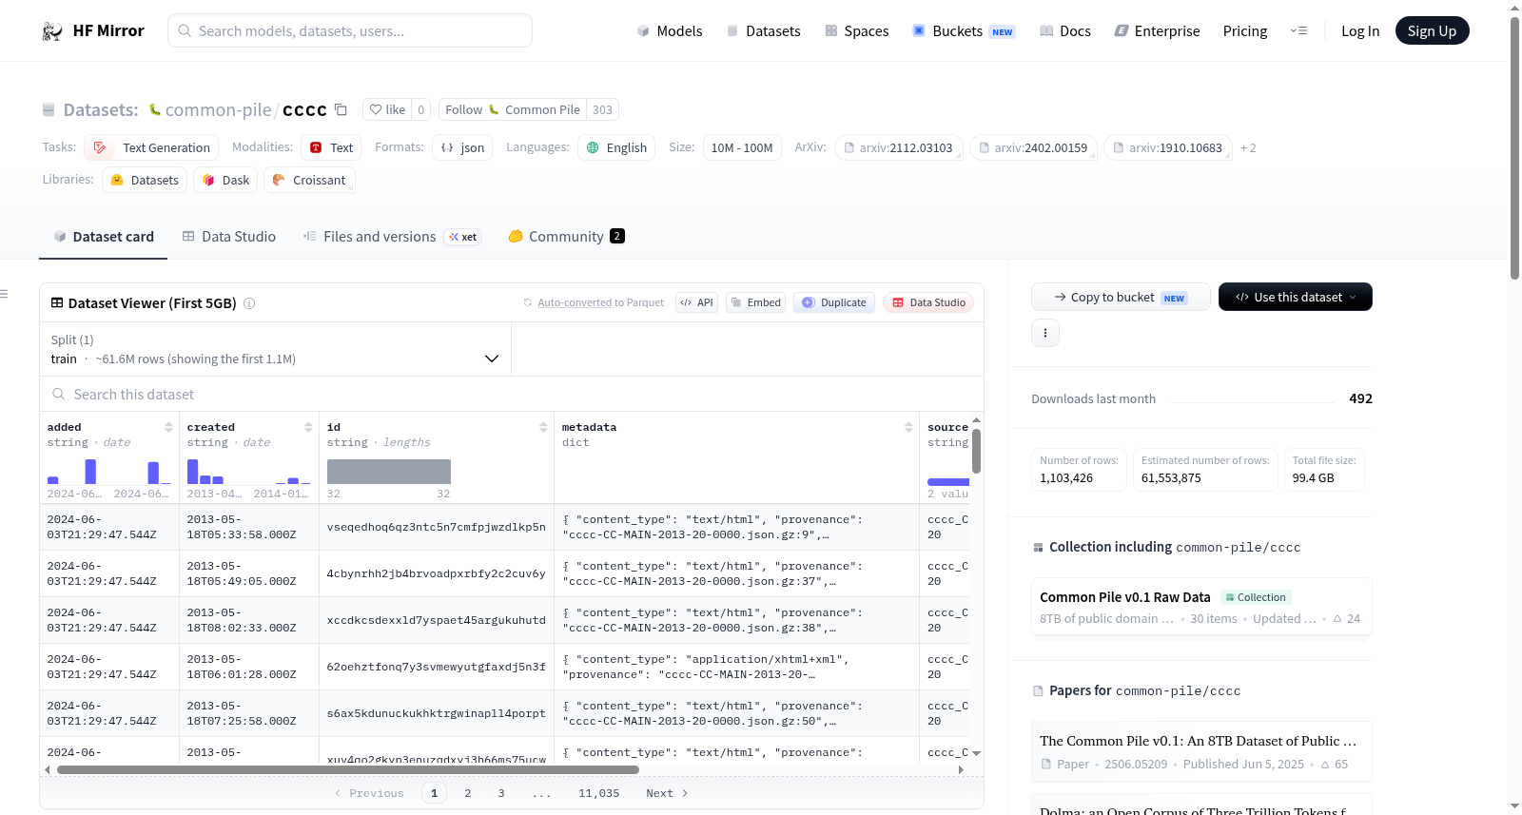The image size is (1522, 815).
Task: Click the page vertical scrollbar
Action: [1515, 147]
